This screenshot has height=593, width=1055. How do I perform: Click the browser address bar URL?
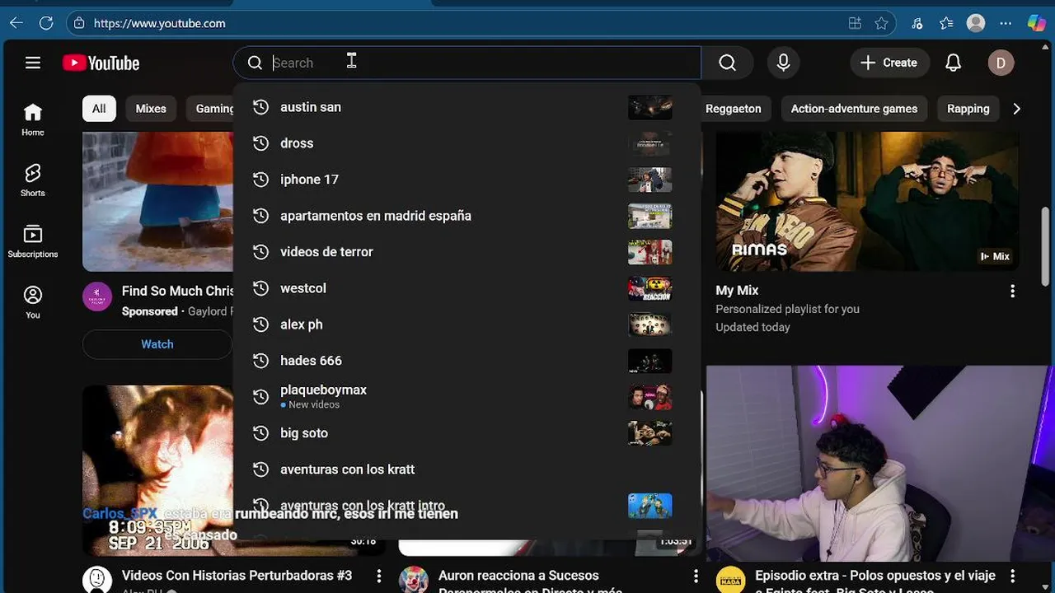pos(159,23)
